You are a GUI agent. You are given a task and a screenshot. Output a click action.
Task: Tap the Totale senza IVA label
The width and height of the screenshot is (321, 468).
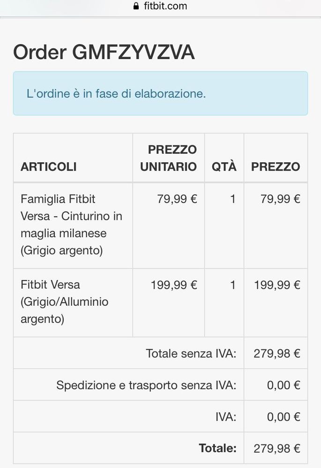pyautogui.click(x=191, y=354)
